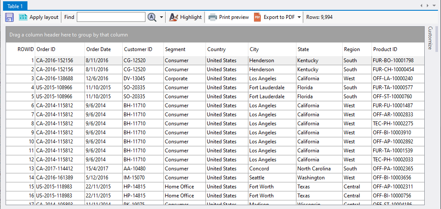The height and width of the screenshot is (209, 441).
Task: Select the row with Order ID CA-2016-138688
Action: [x=54, y=79]
